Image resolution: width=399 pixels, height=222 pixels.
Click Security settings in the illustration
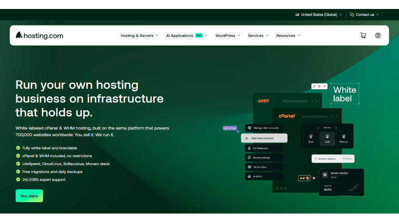pyautogui.click(x=264, y=158)
